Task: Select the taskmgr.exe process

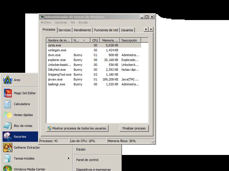Action: click(94, 84)
